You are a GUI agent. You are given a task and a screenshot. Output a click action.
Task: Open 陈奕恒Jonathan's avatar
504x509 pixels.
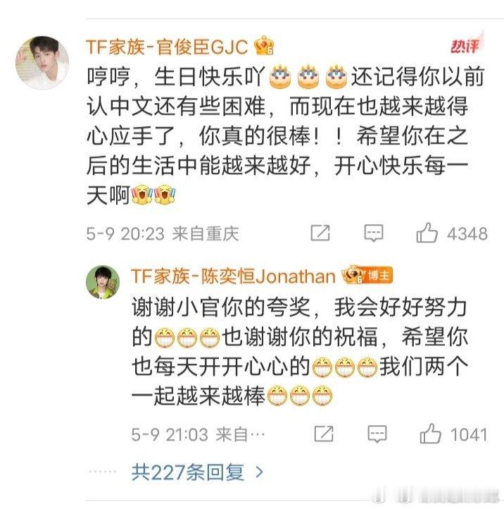tap(103, 282)
